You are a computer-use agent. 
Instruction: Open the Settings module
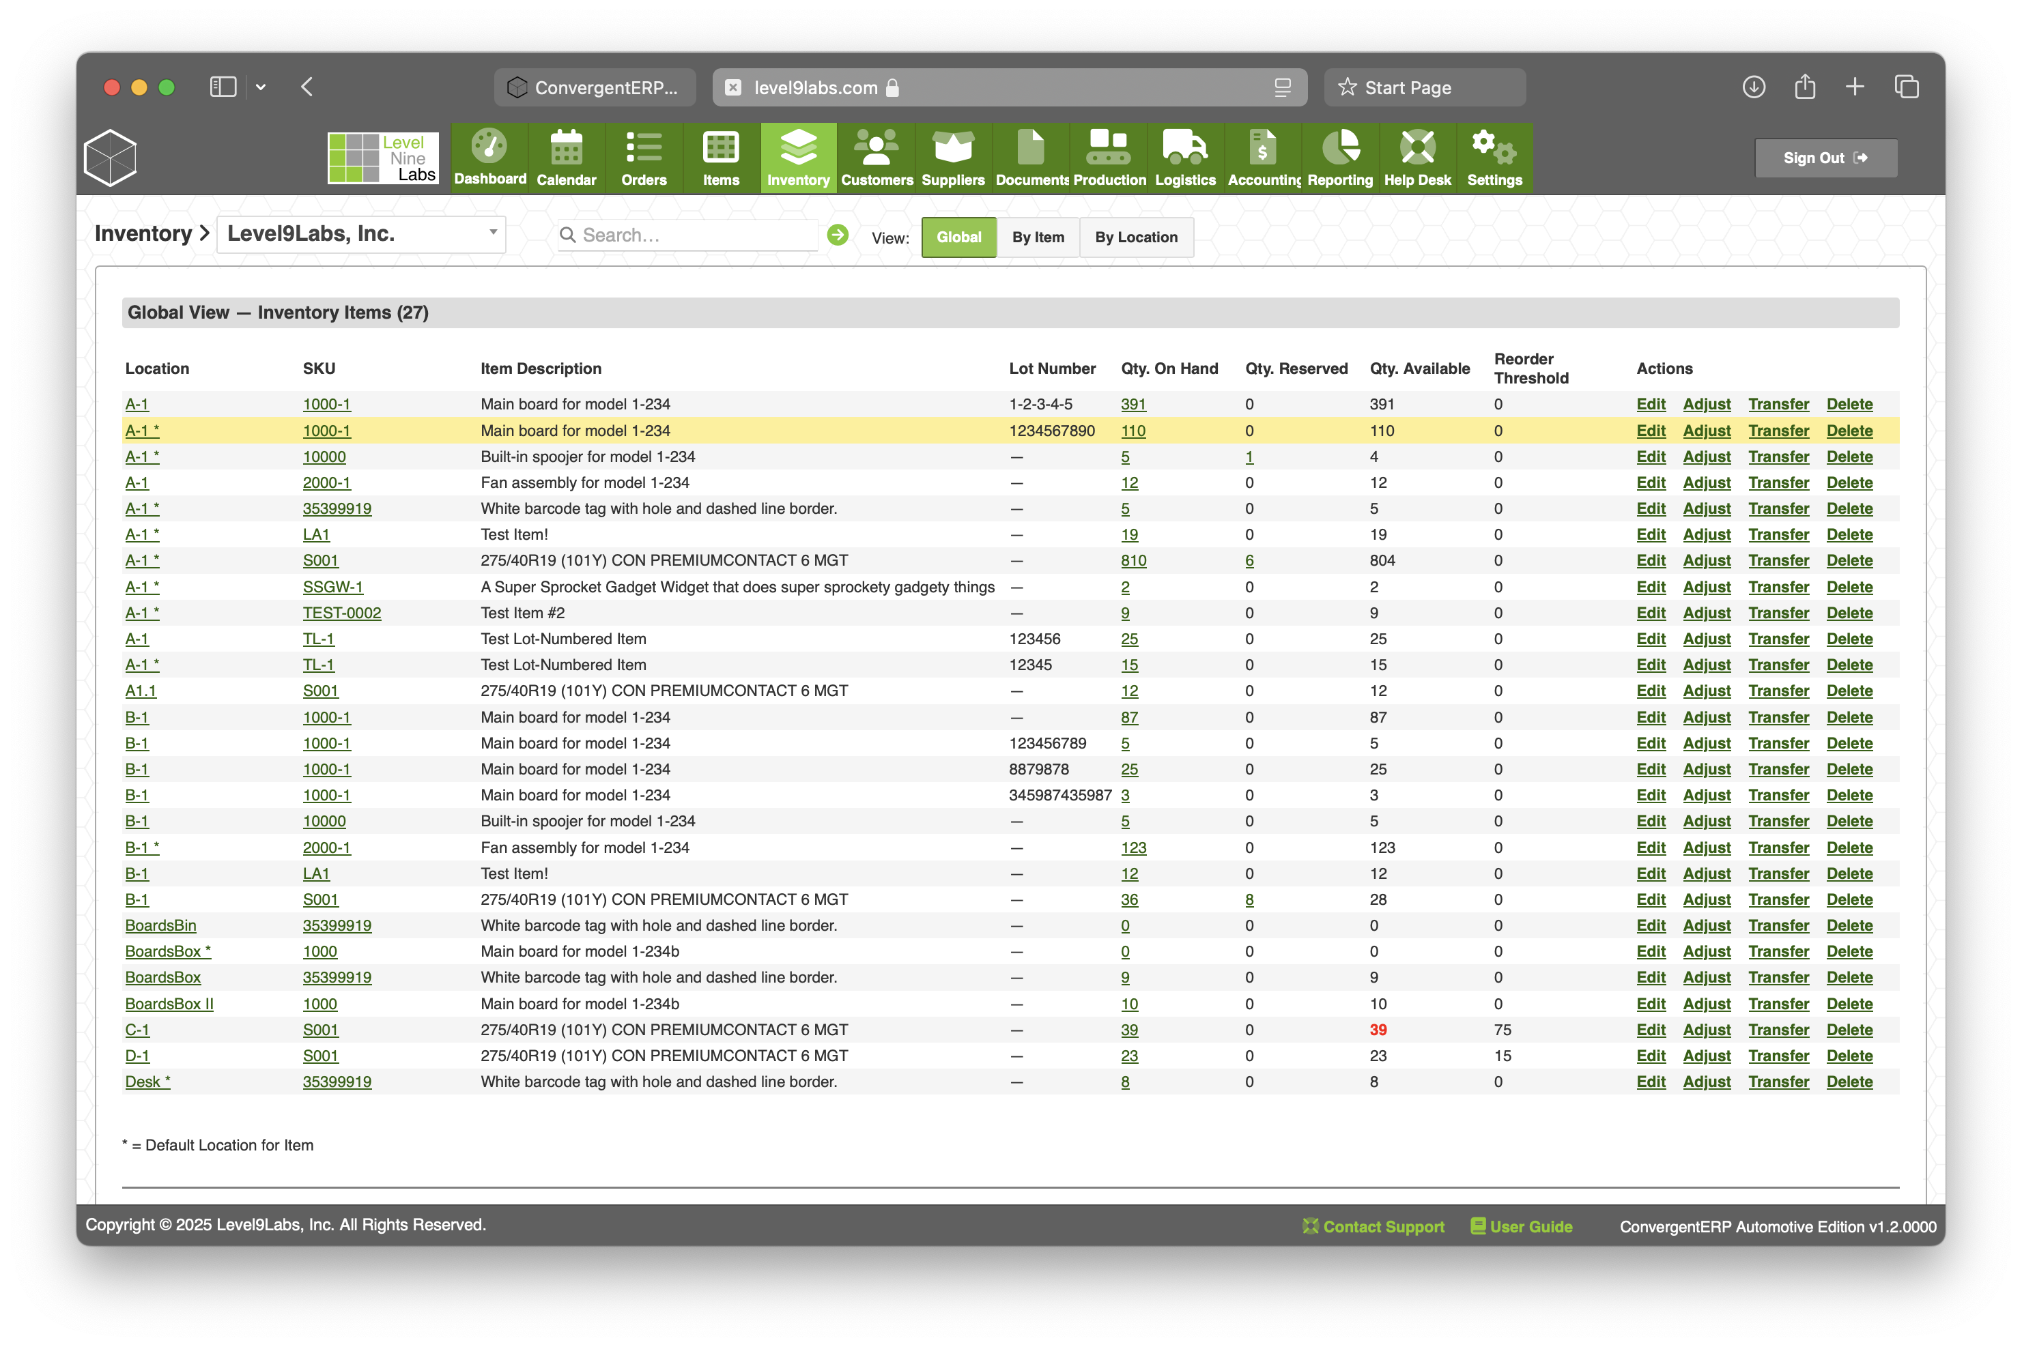[1494, 158]
